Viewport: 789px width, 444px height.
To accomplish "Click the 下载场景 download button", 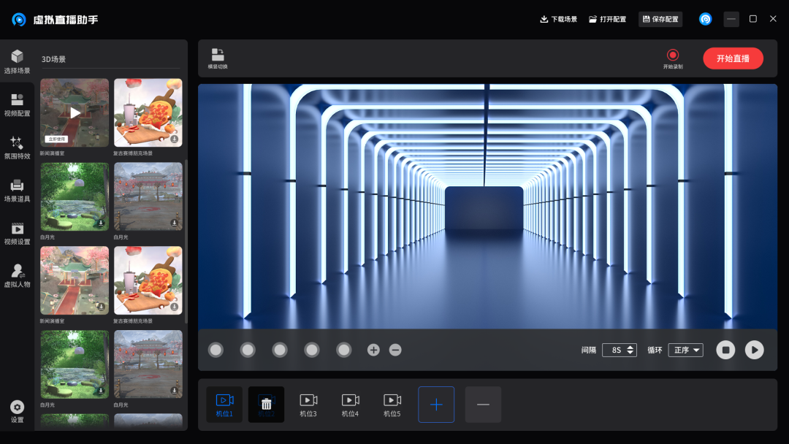I will [559, 19].
